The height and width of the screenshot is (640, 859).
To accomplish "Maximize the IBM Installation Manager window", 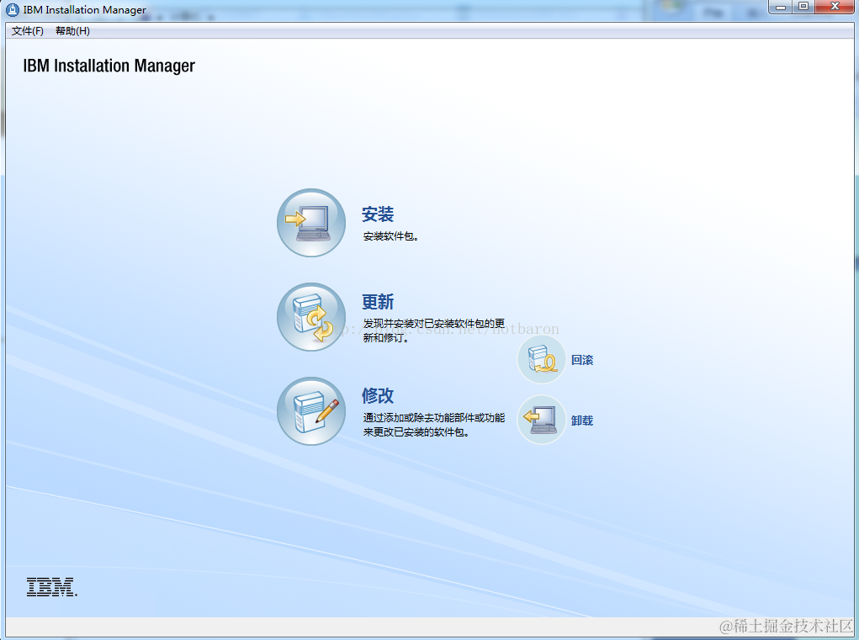I will coord(803,7).
